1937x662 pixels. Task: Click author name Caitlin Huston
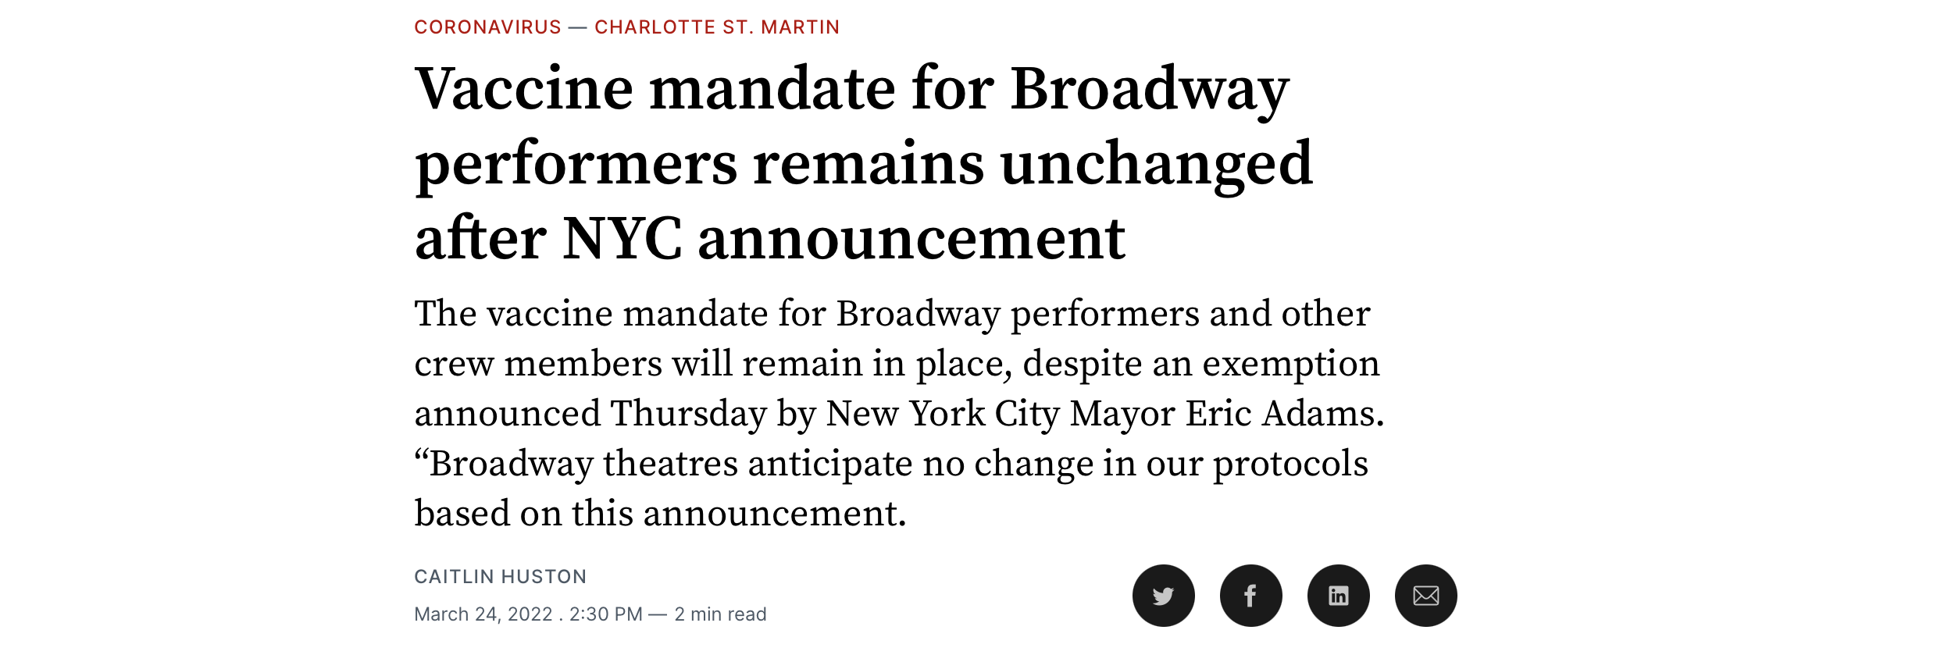pos(500,577)
